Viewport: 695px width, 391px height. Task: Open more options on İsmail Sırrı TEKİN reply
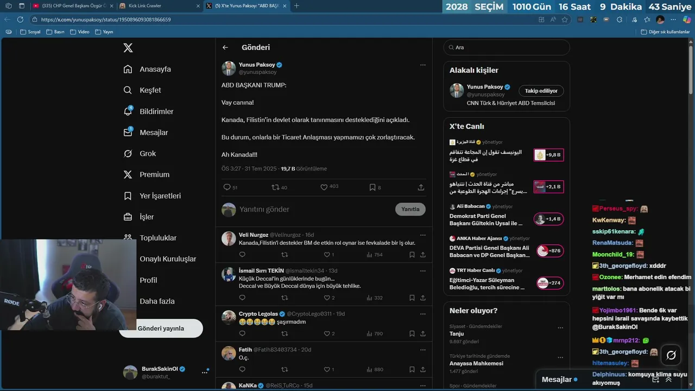422,270
